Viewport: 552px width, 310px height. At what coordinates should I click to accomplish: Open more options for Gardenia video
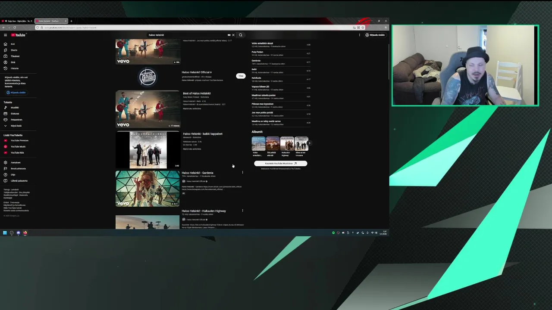[242, 173]
